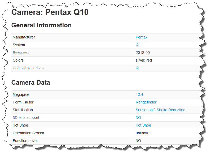Open the Pentax manufacturer link
The height and width of the screenshot is (156, 211).
(141, 37)
